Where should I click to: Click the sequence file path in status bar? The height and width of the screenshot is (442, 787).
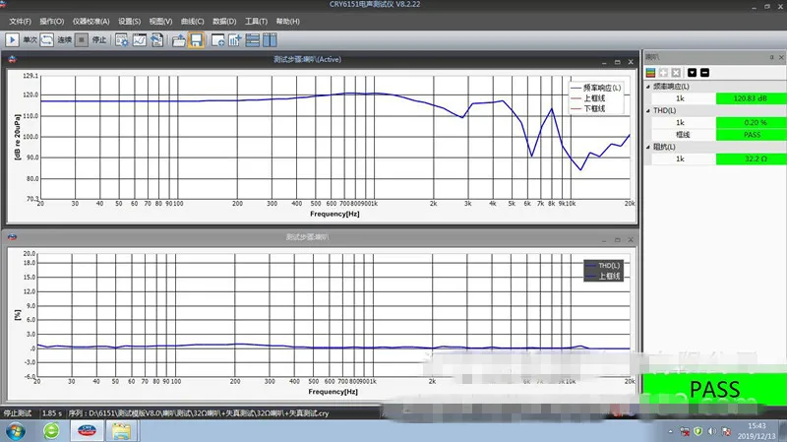(x=199, y=412)
